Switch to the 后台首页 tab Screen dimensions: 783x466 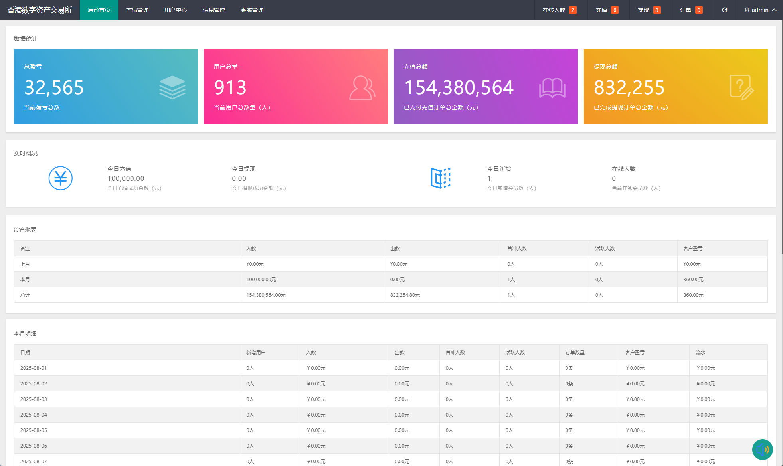pos(99,10)
